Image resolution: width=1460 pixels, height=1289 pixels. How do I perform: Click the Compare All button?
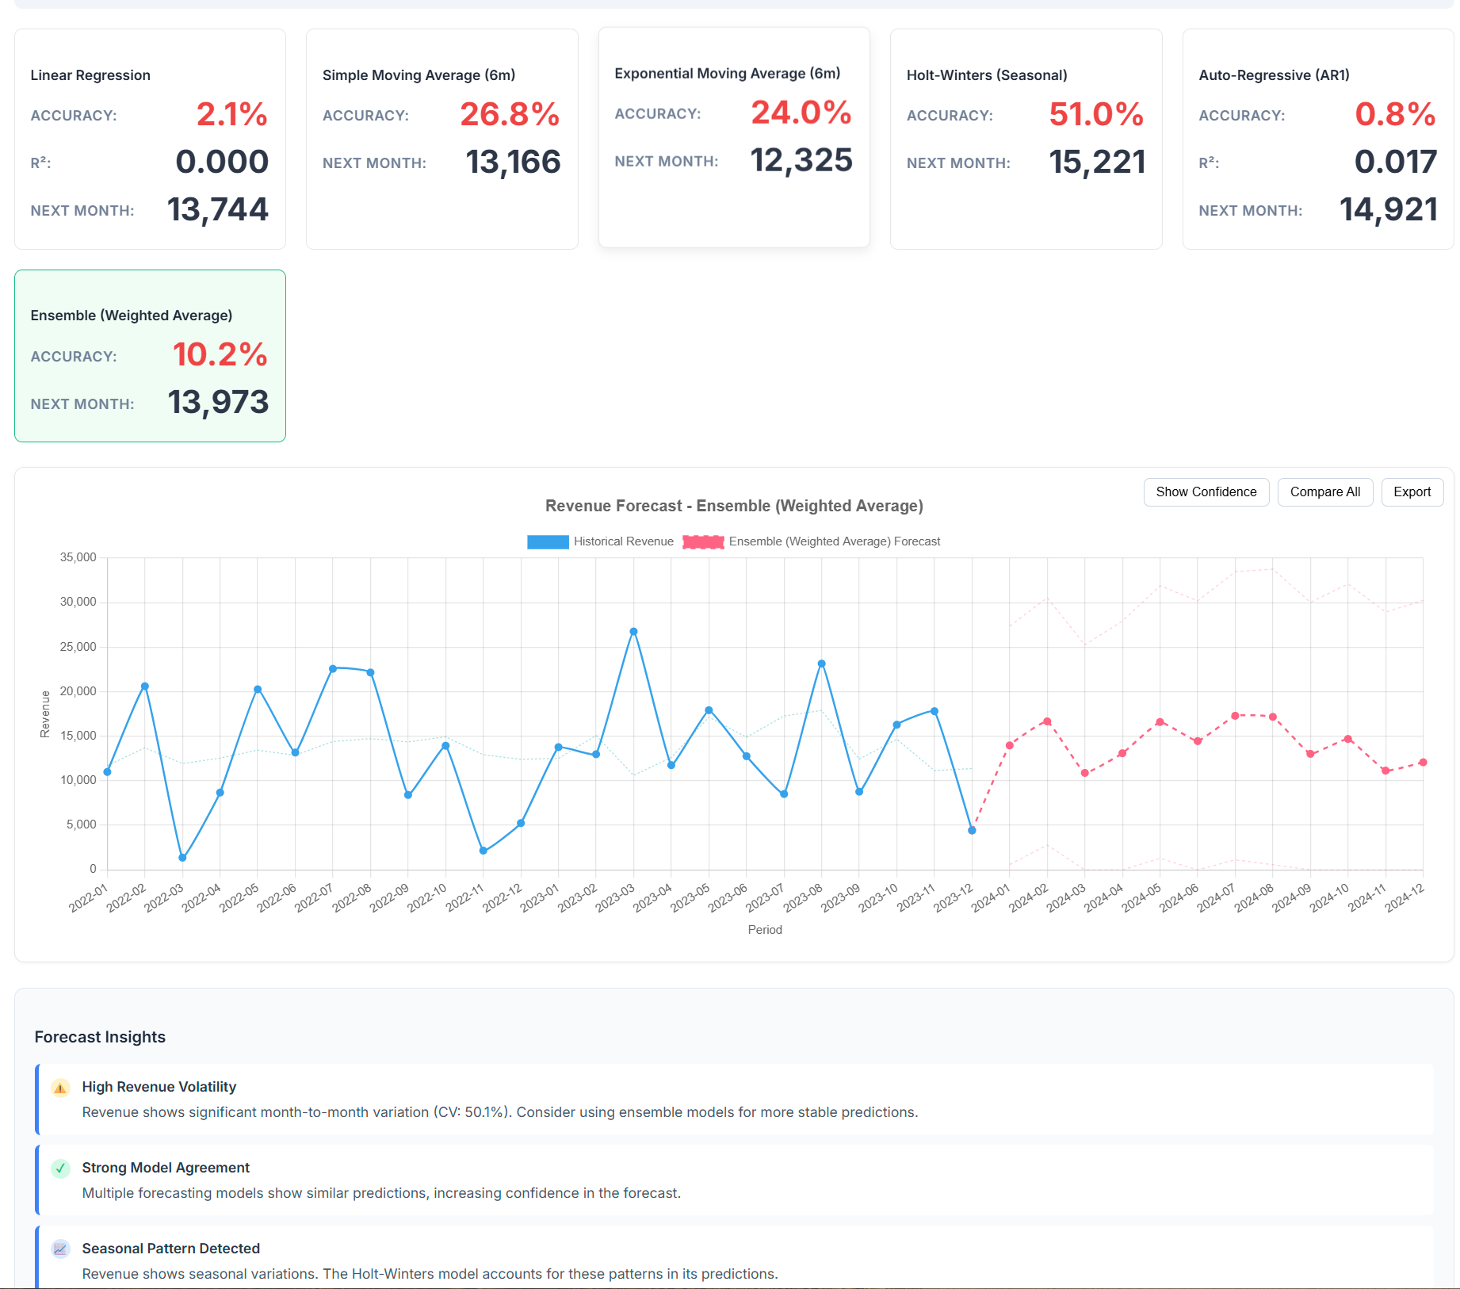tap(1324, 492)
